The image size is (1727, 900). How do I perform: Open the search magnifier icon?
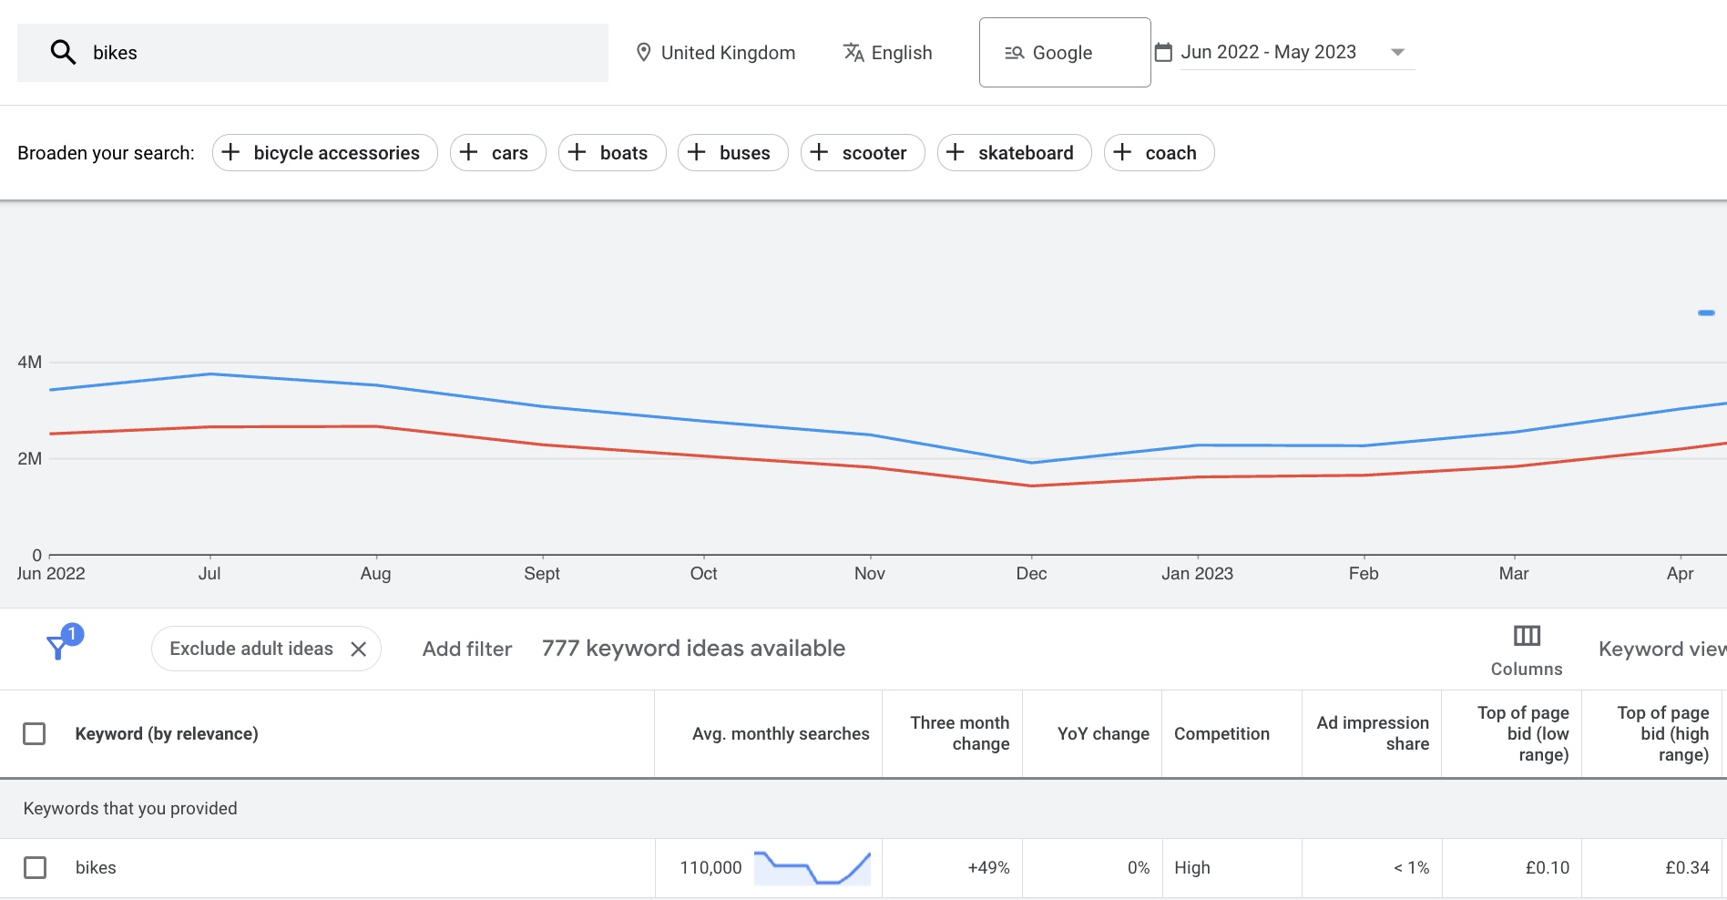(x=61, y=52)
